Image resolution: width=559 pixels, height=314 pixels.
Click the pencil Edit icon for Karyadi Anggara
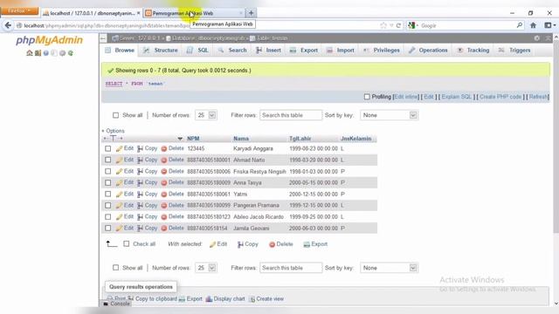point(119,148)
